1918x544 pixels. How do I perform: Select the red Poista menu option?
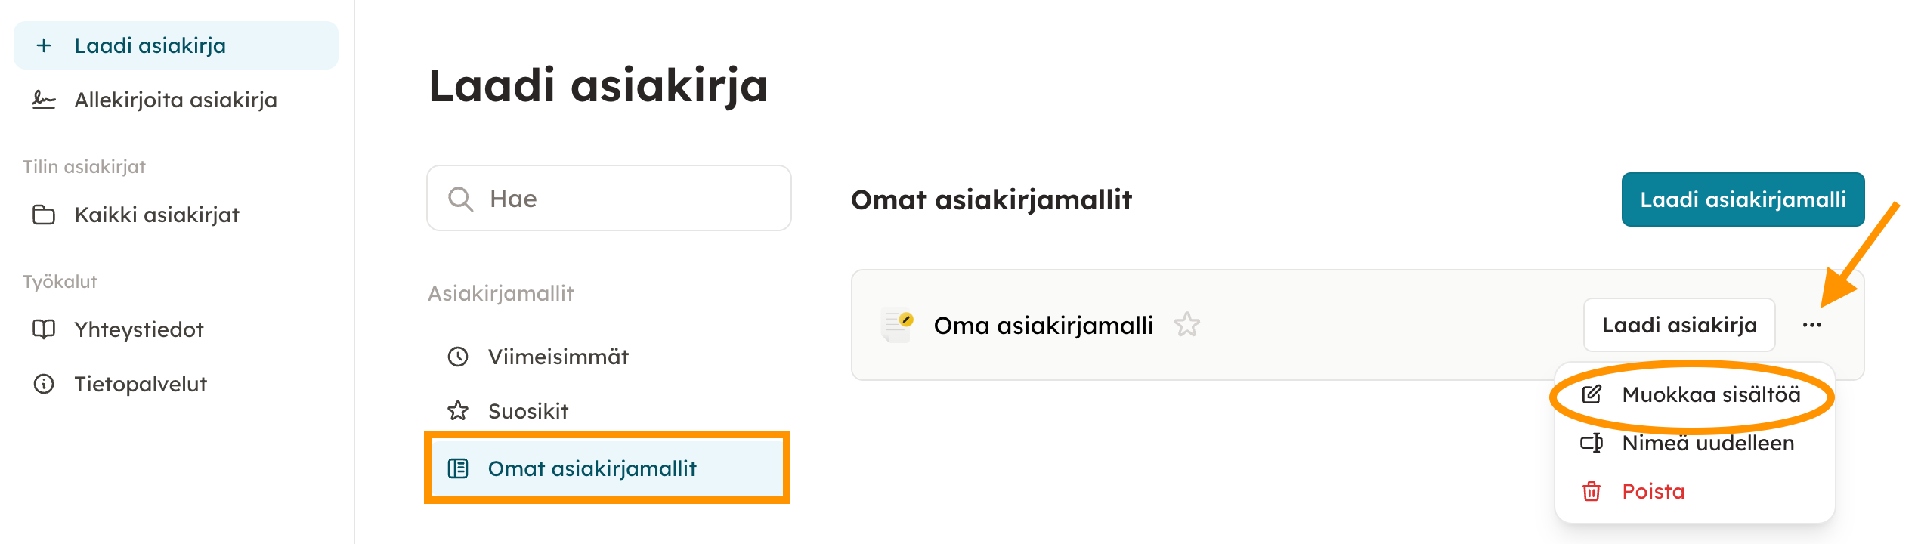point(1653,491)
